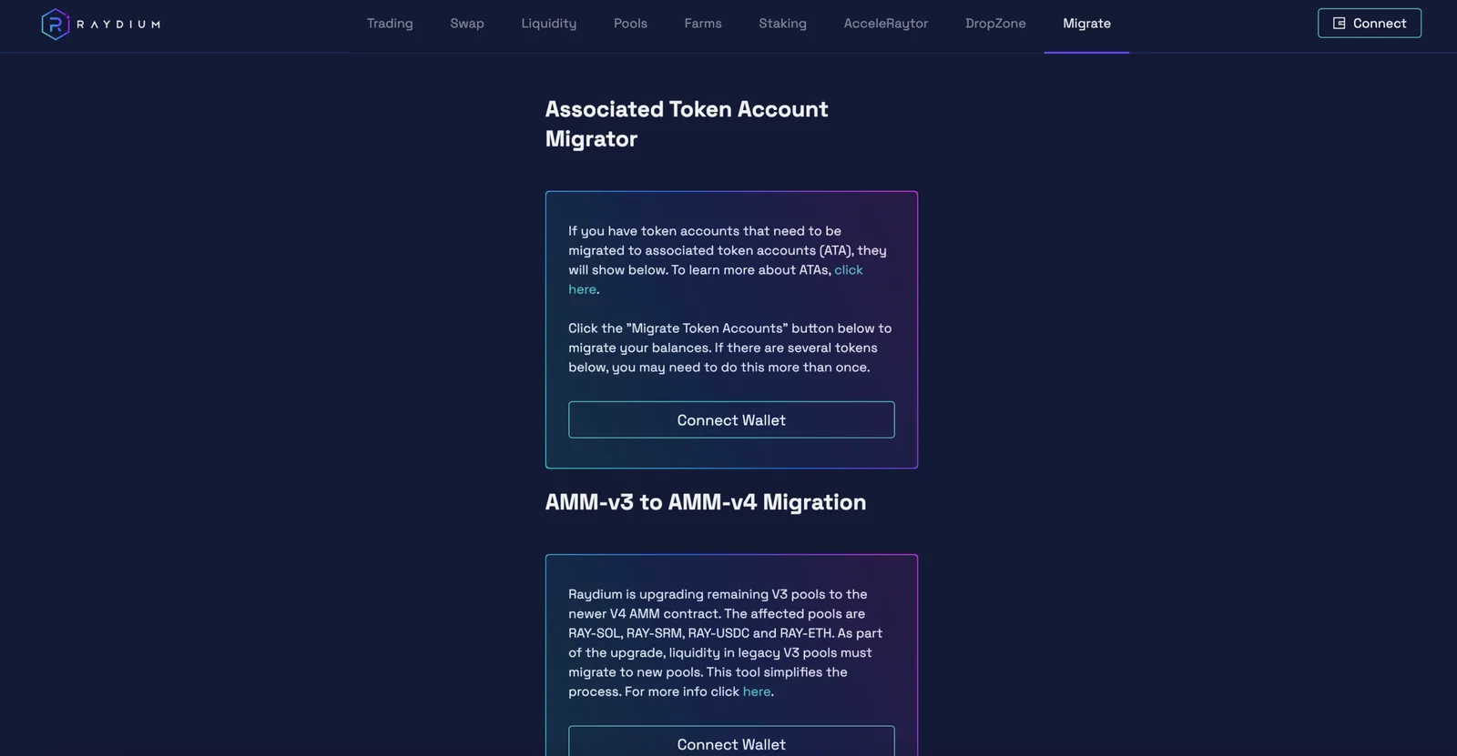Open the 'here' link for V3 migration info
Screen dimensions: 1457x756
(757, 691)
